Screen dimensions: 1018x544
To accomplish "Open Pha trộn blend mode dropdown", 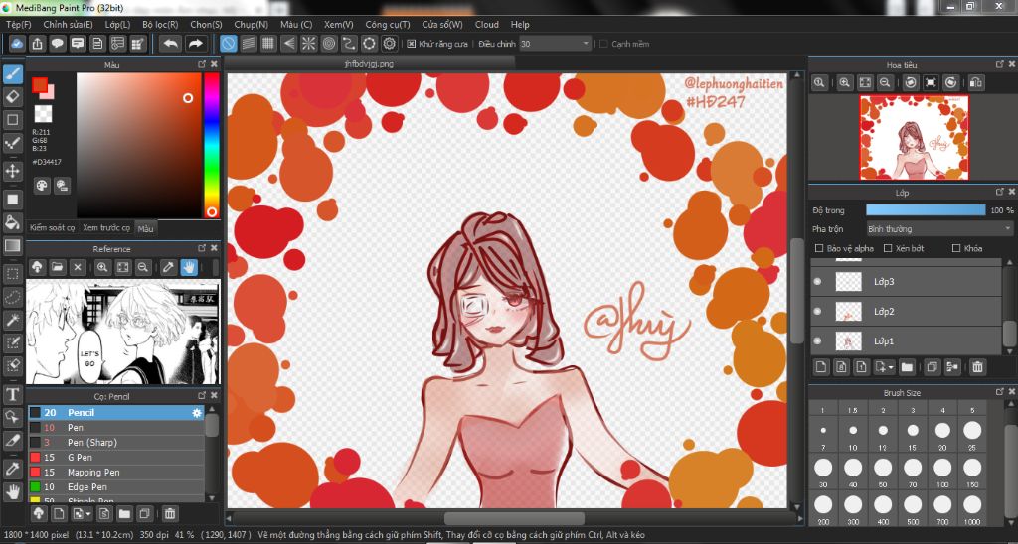I will pyautogui.click(x=939, y=229).
